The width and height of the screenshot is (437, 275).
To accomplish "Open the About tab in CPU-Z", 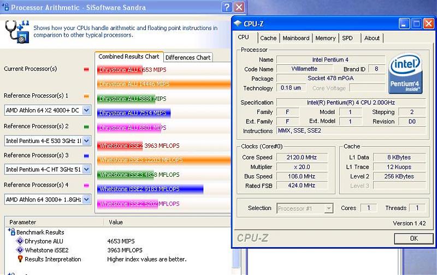I will 372,38.
